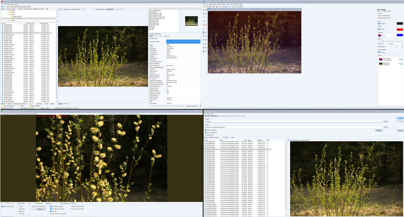
Task: Open the Vertical gradient direction dropdown
Action: 387,35
